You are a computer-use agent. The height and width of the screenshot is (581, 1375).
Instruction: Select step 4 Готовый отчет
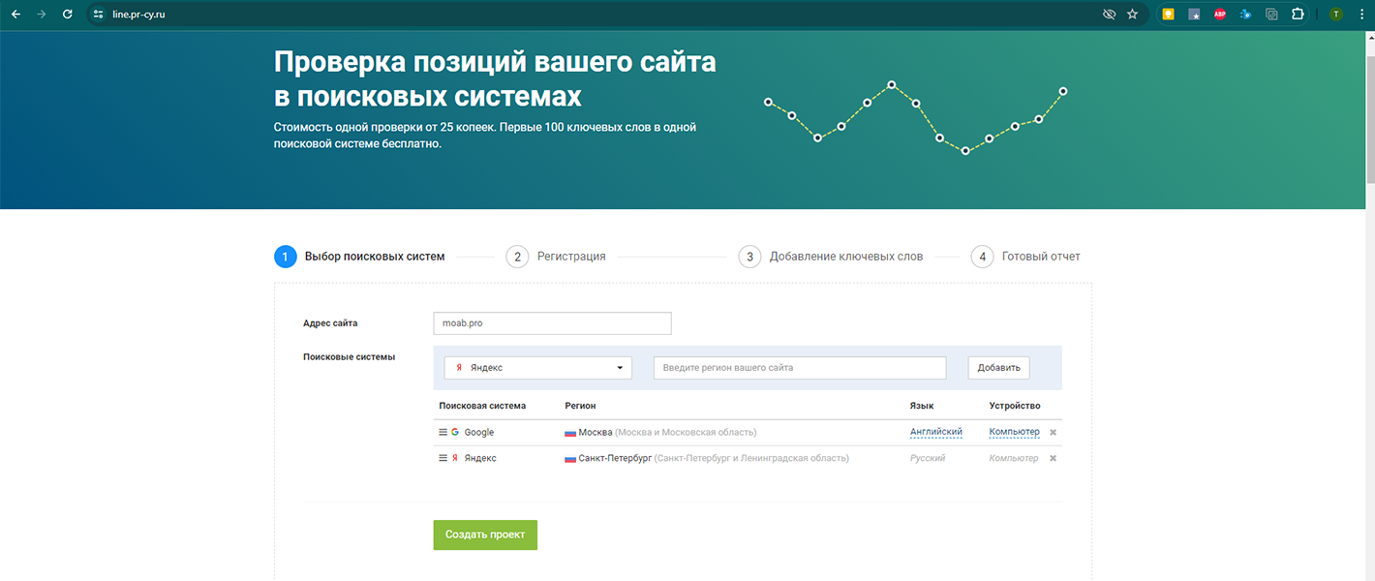point(1025,257)
